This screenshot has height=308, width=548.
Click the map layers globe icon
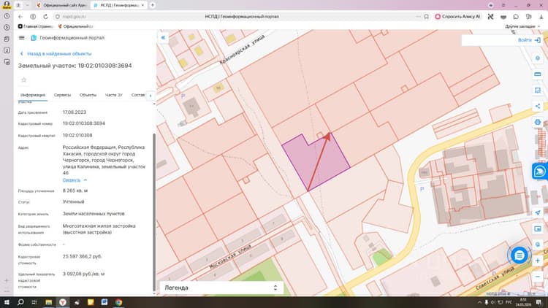point(538,245)
